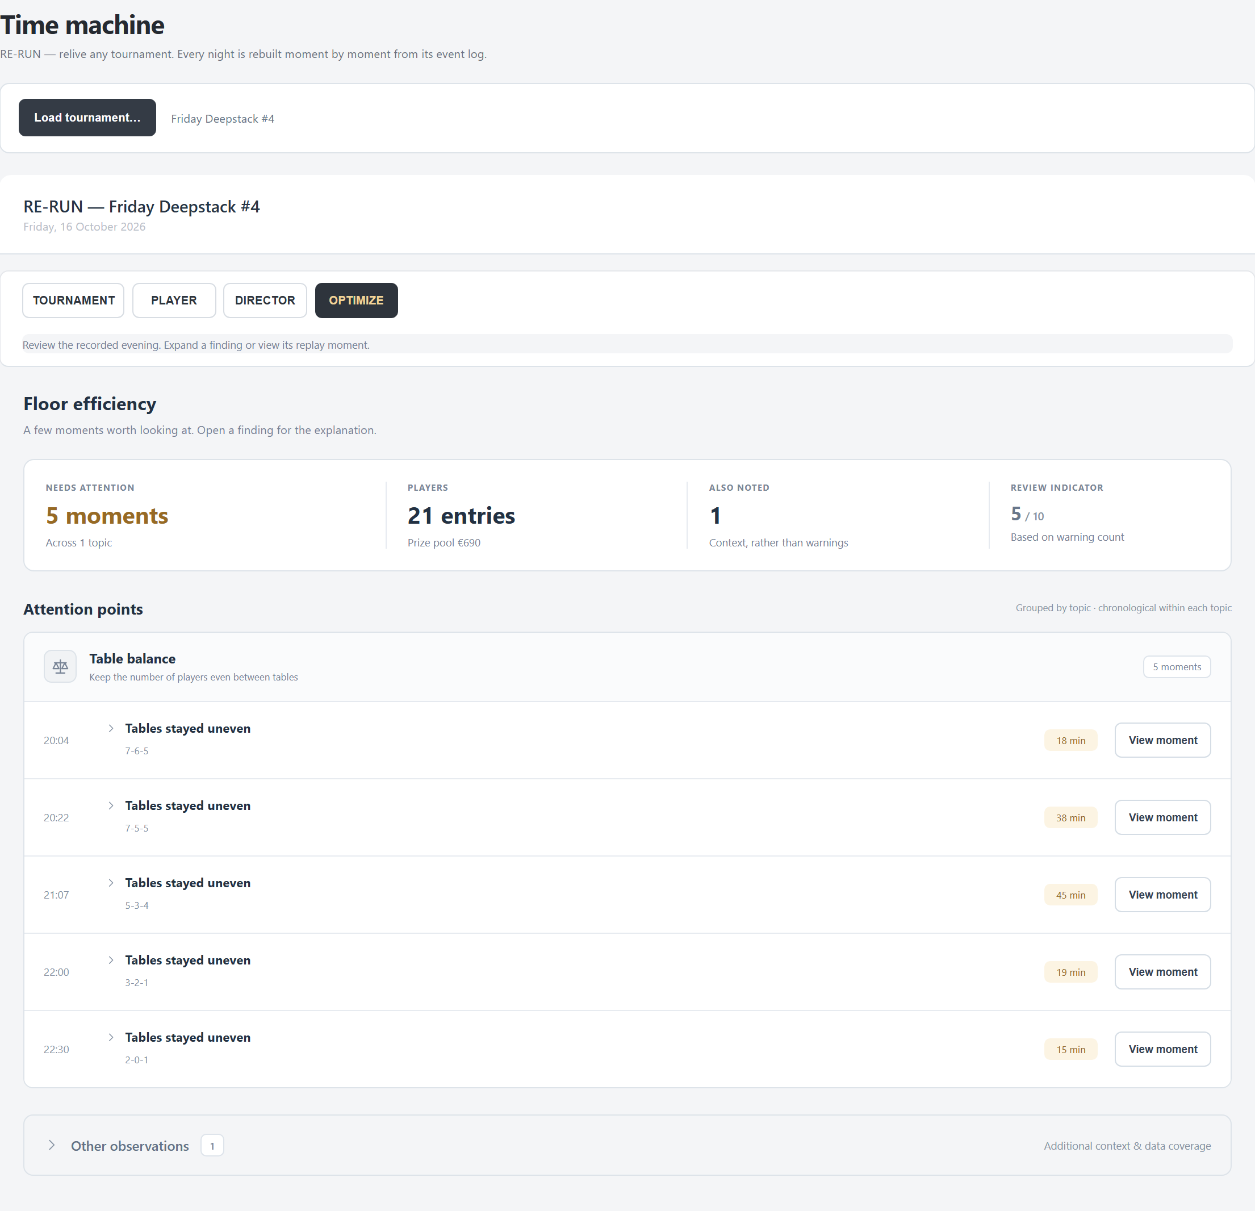
Task: View moment for the 20:22 finding
Action: (x=1162, y=818)
